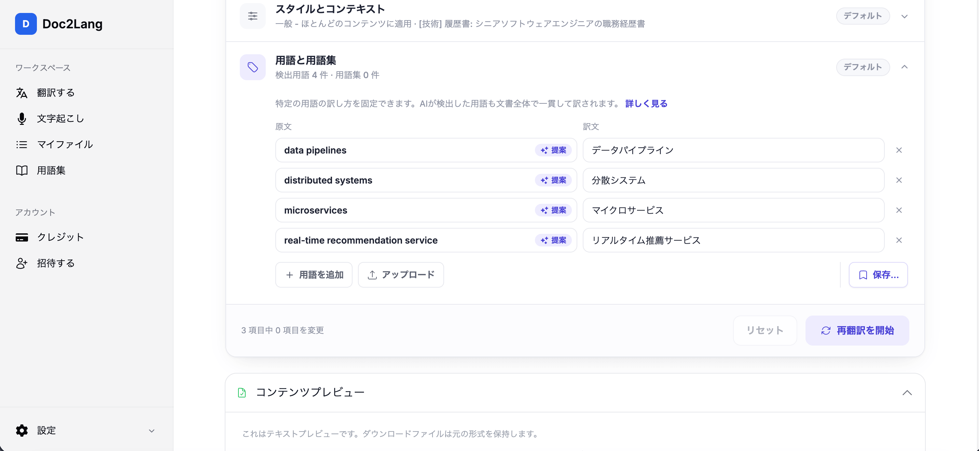Collapse the 用語と用語集 section chevron
The image size is (979, 451).
pyautogui.click(x=905, y=67)
